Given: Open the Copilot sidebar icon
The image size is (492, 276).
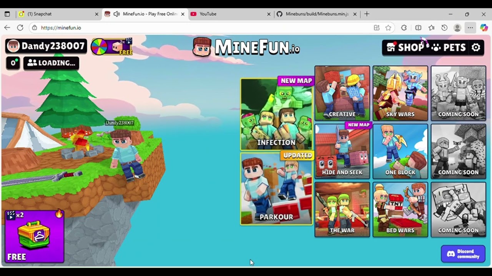Looking at the screenshot, I should 484,28.
